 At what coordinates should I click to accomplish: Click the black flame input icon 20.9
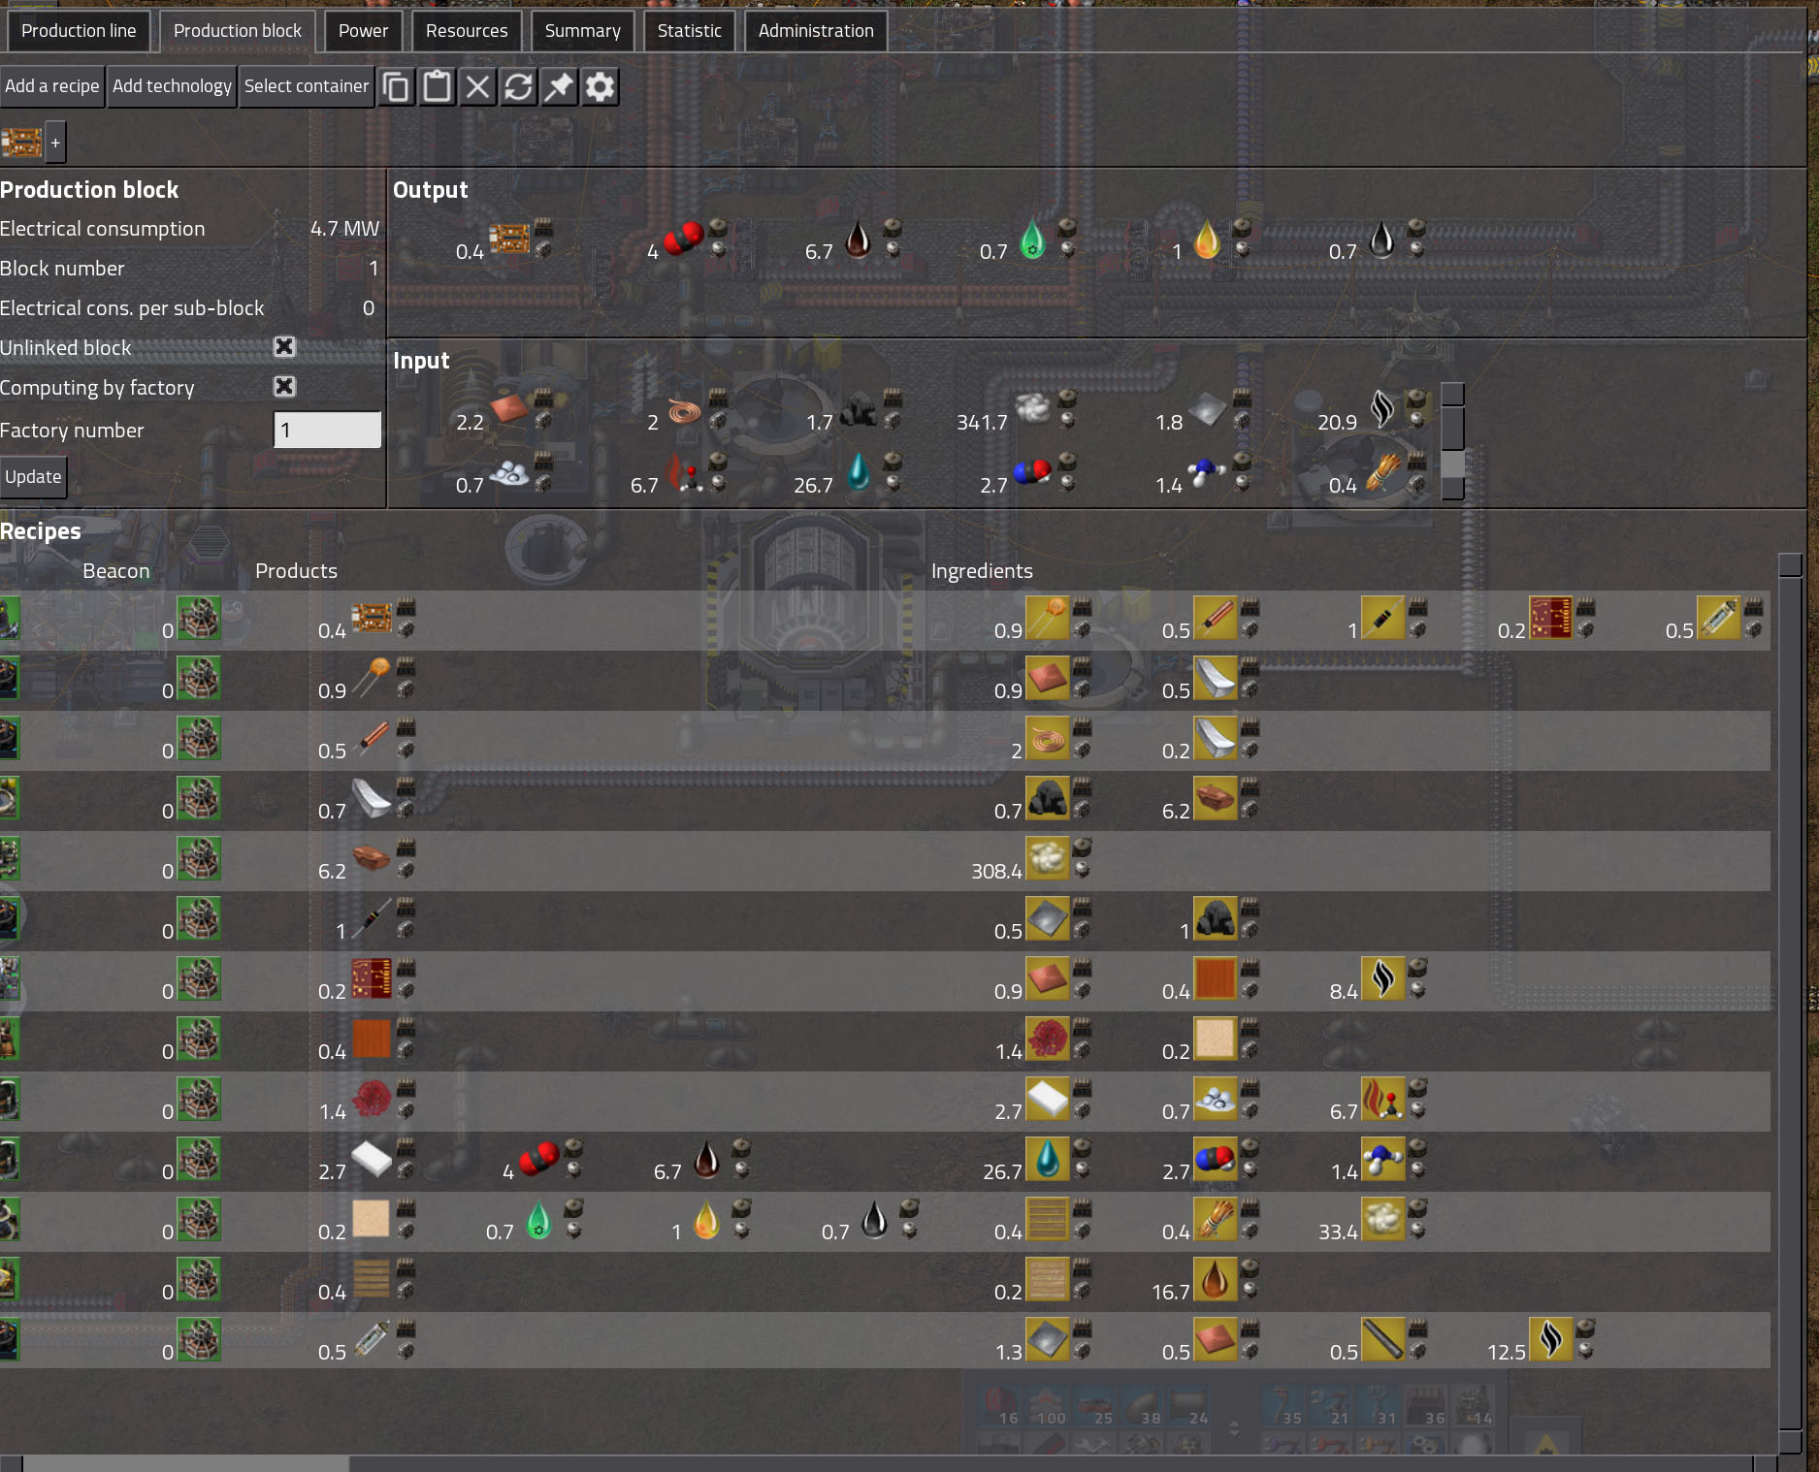(1382, 409)
